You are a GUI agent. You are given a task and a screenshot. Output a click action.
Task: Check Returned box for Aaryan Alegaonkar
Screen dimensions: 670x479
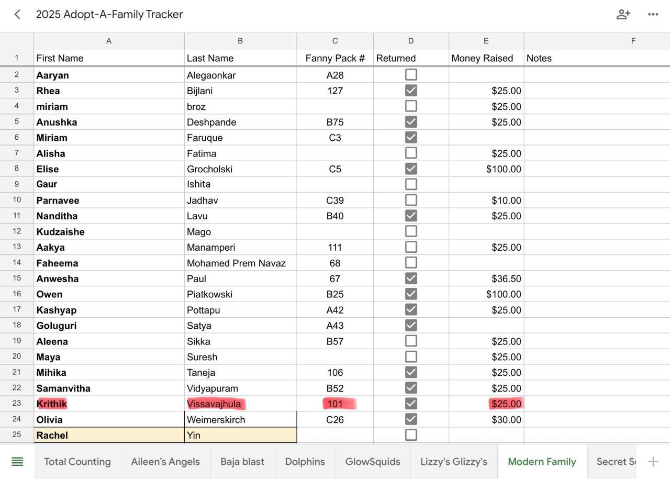411,75
